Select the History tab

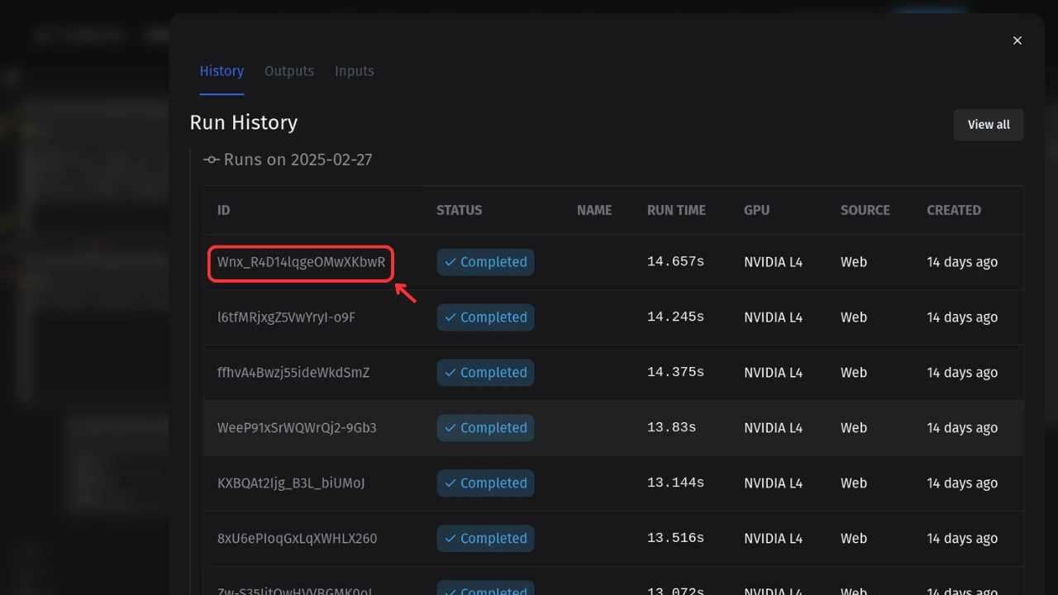(222, 71)
